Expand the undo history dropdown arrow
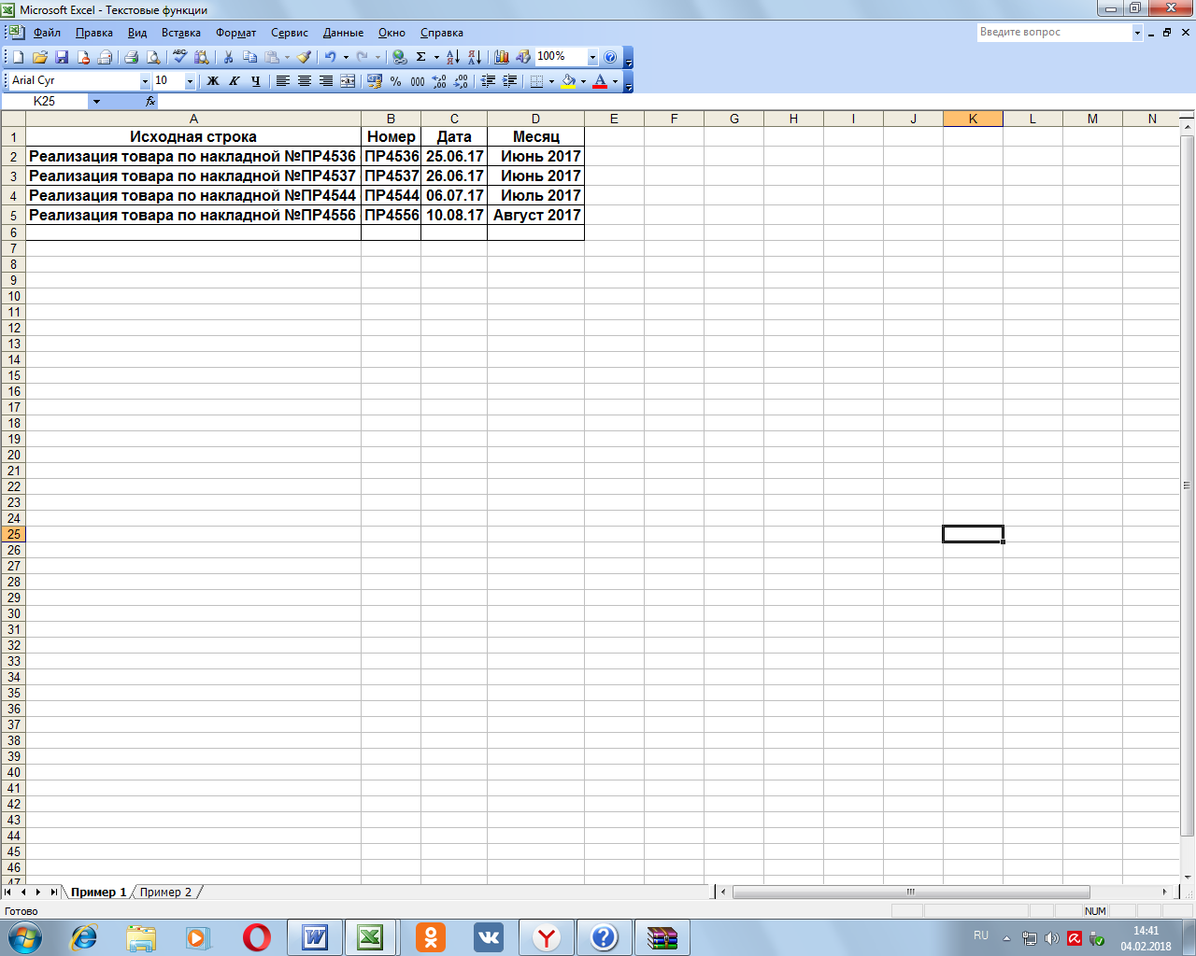This screenshot has height=956, width=1196. click(x=346, y=57)
